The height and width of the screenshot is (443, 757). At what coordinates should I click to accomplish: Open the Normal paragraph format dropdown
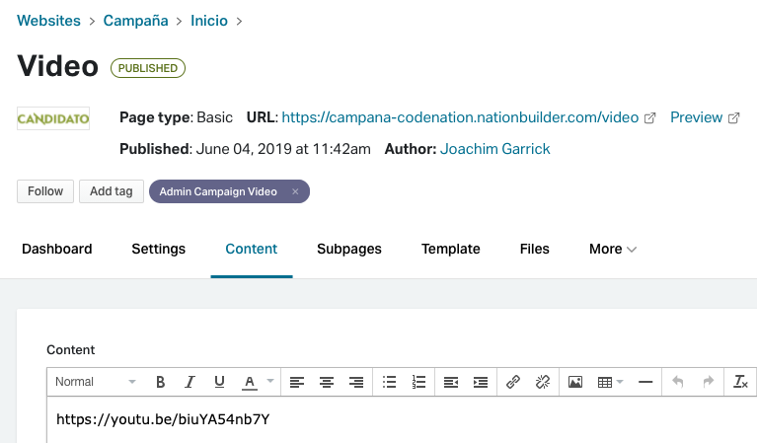[95, 382]
